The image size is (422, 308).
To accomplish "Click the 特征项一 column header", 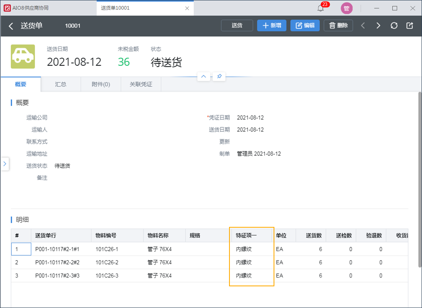I will 252,235.
